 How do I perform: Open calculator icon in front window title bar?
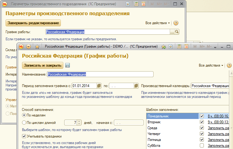[x=179, y=46]
